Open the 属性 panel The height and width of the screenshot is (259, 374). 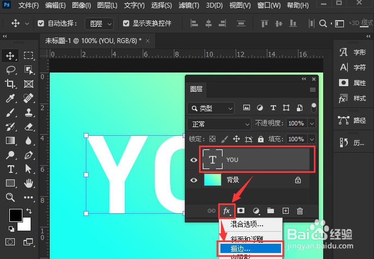click(353, 83)
